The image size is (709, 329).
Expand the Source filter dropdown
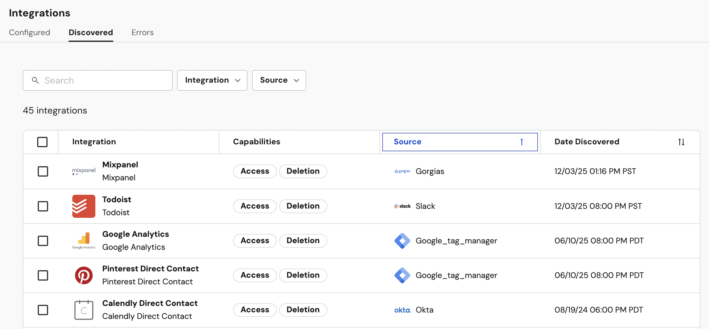tap(279, 80)
